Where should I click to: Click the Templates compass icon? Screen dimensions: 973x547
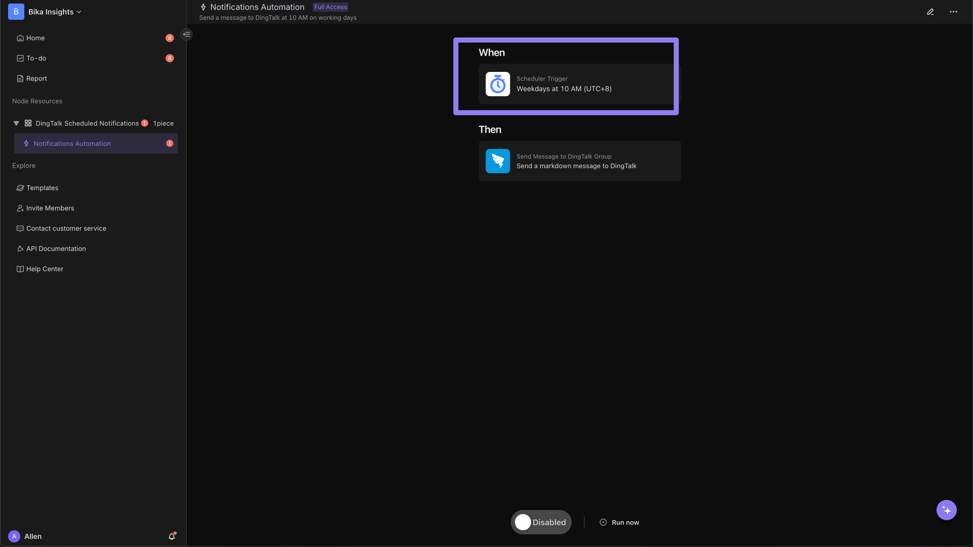(20, 188)
